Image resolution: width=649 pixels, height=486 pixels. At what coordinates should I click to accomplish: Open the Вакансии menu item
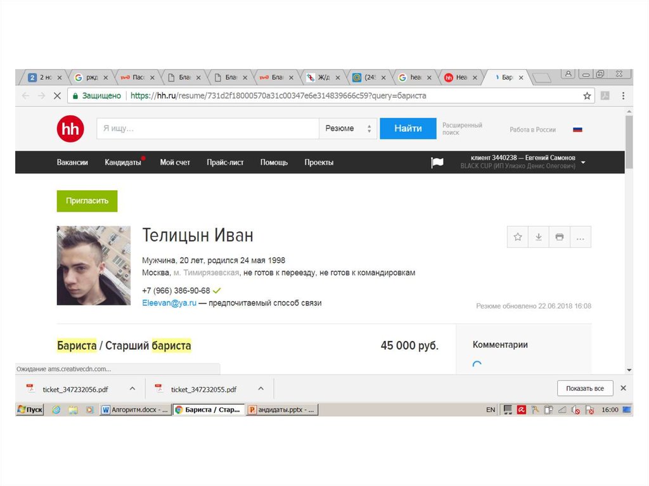click(72, 162)
